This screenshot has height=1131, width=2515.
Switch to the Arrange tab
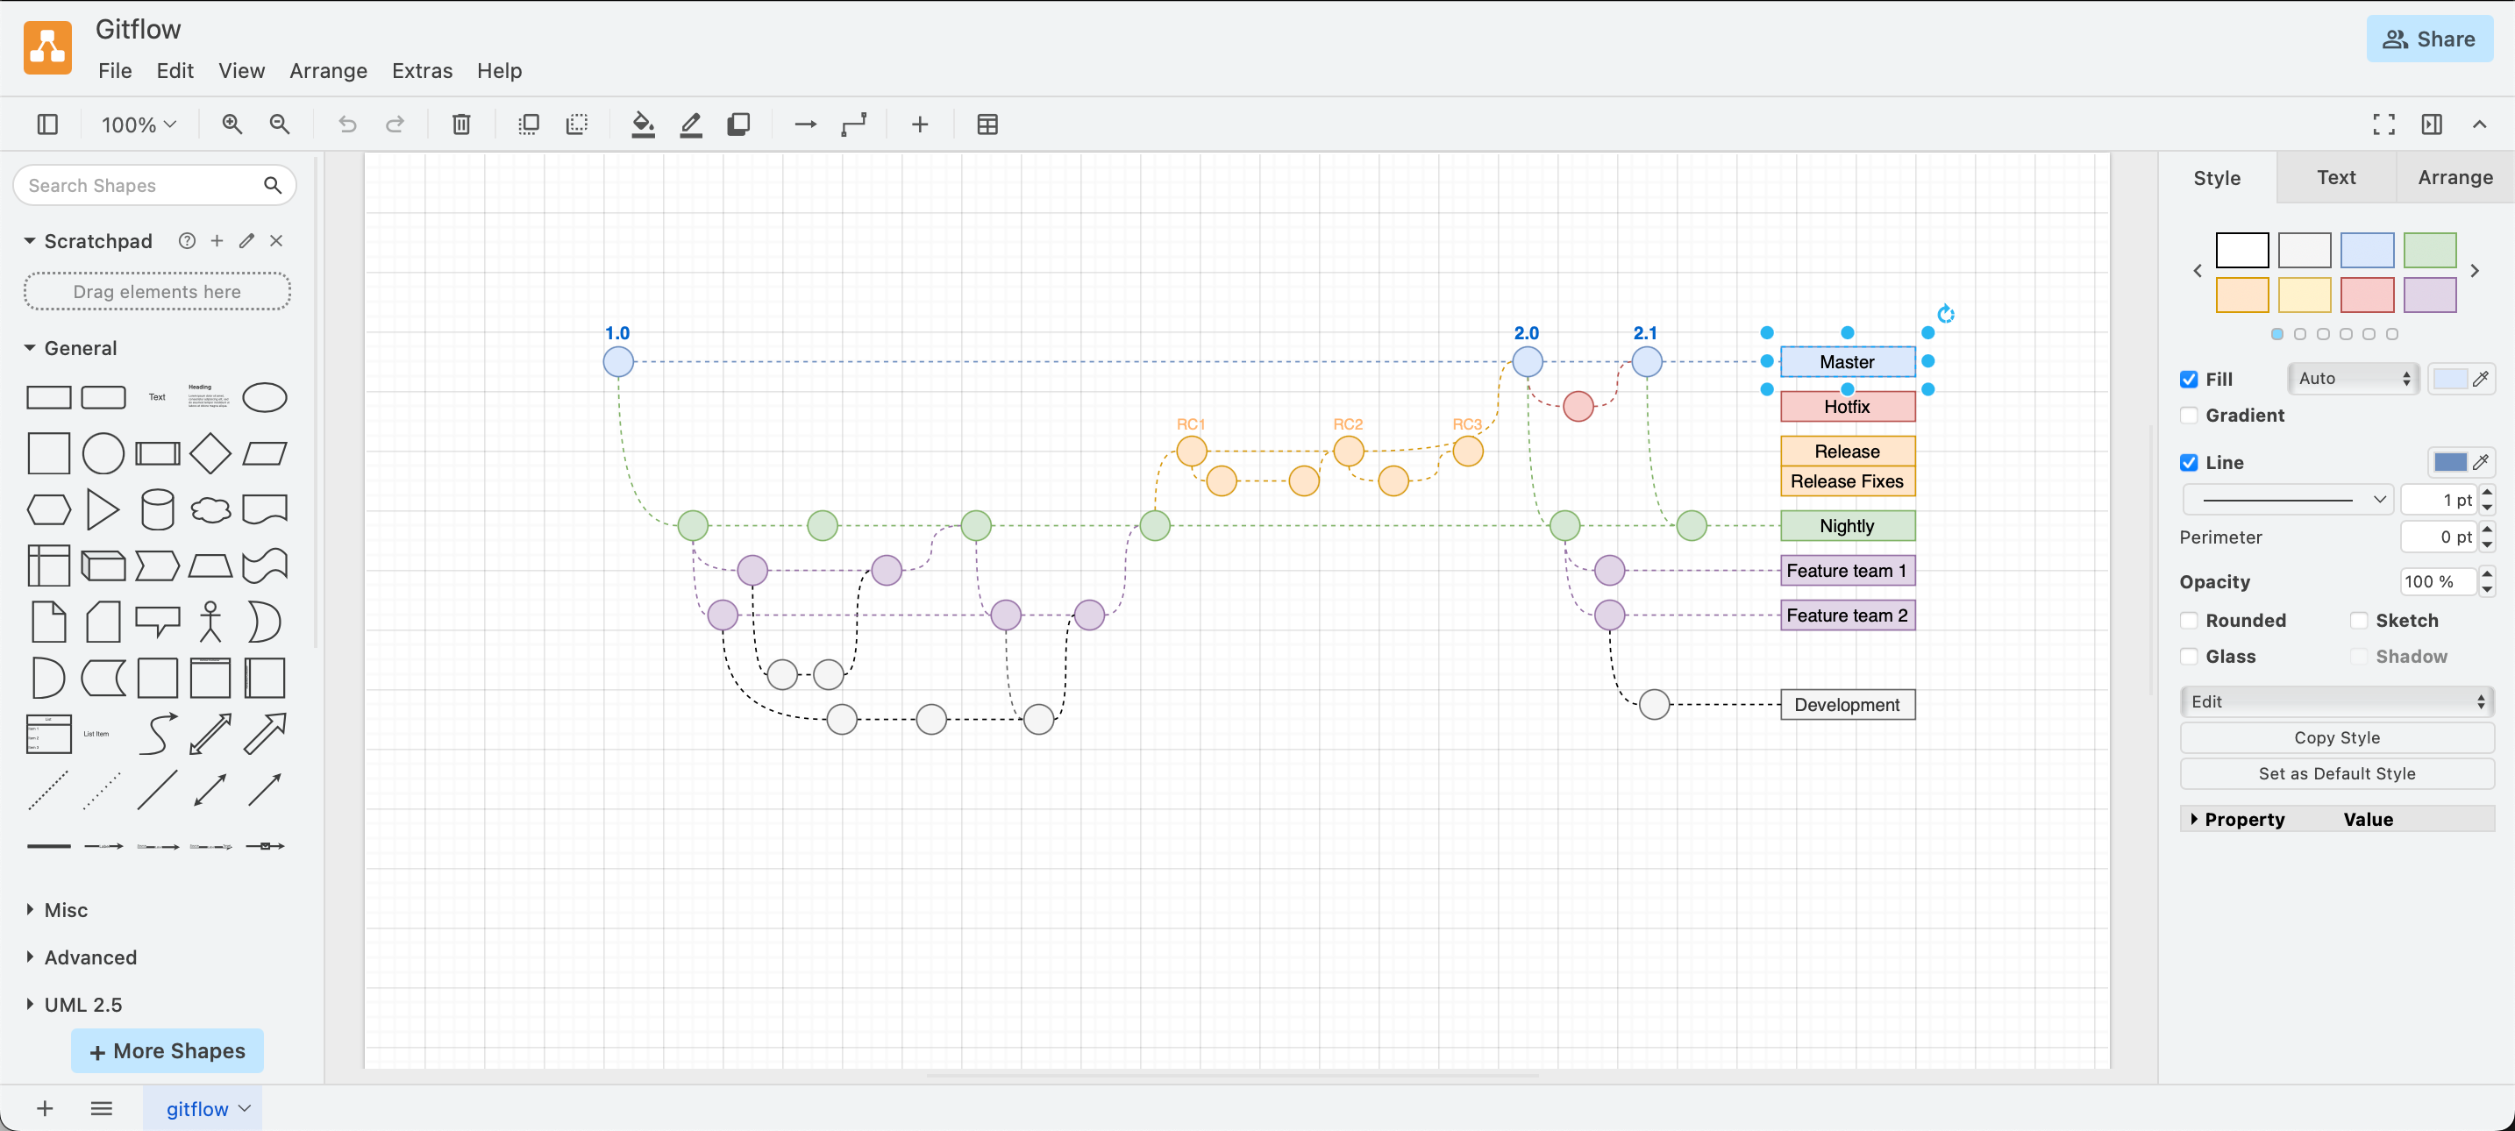click(x=2454, y=178)
